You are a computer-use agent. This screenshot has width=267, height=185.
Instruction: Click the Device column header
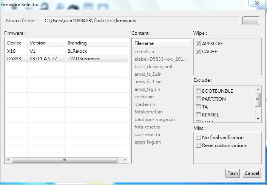pyautogui.click(x=16, y=43)
